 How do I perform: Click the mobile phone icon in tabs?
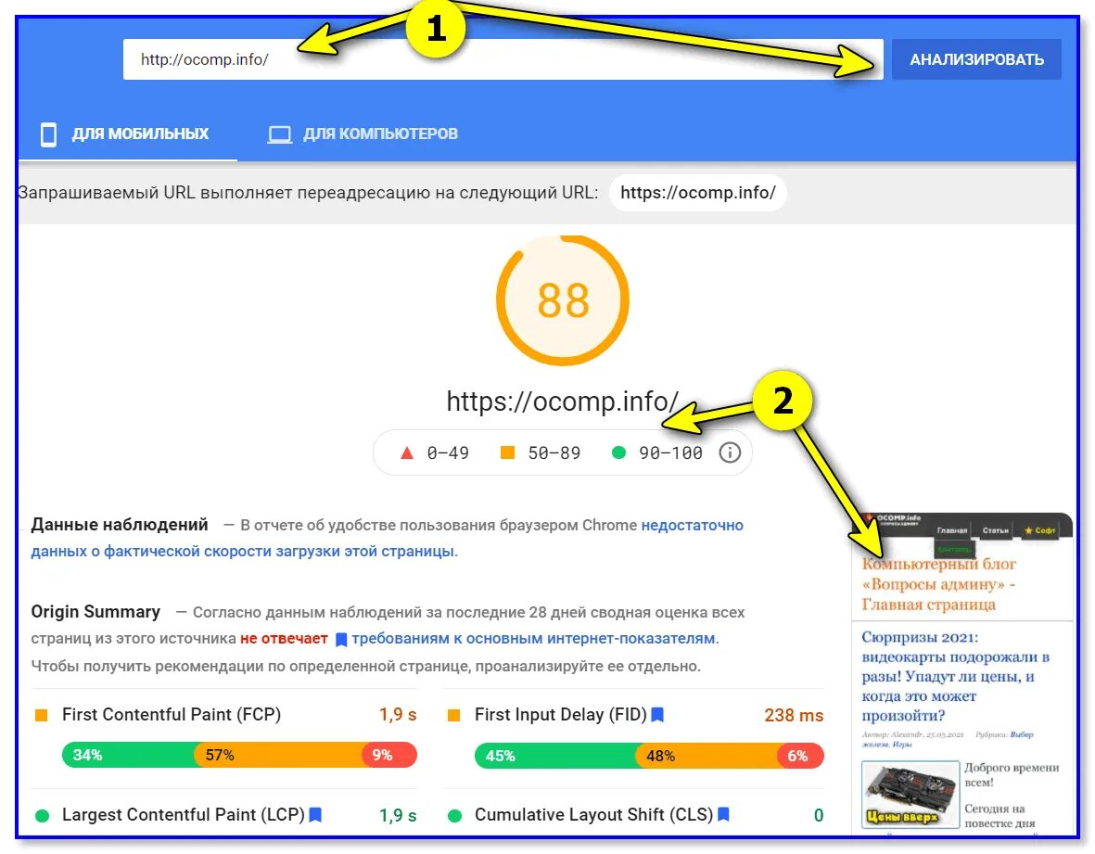tap(48, 134)
